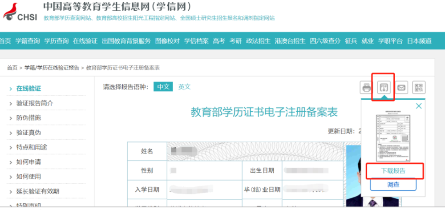Viewport: 445px width, 210px height.
Task: Click the 教育部学历证书电子注册备案表 heading
Action: pyautogui.click(x=264, y=113)
